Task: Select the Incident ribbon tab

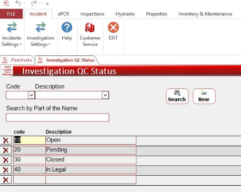Action: coord(38,14)
